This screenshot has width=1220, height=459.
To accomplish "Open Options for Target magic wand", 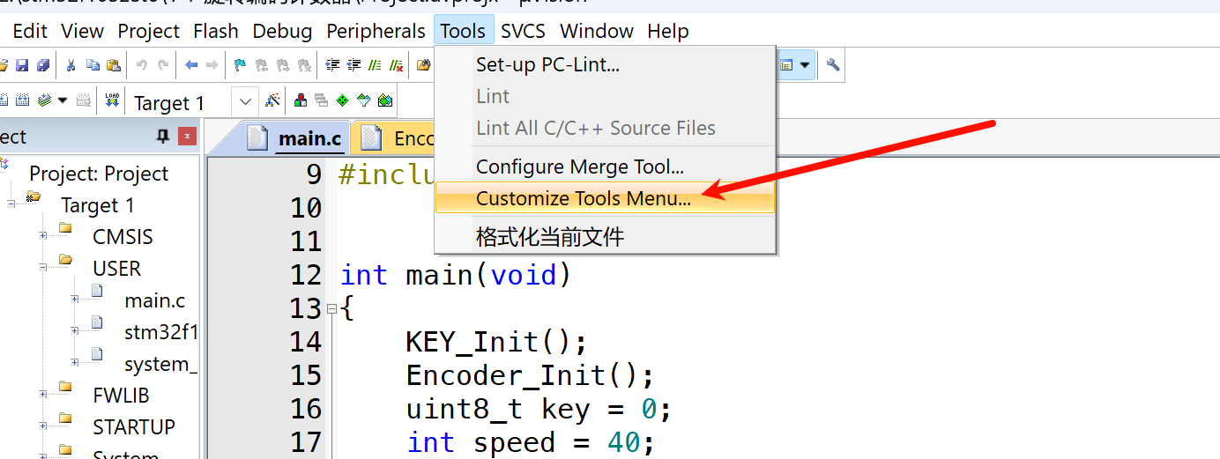I will point(272,100).
